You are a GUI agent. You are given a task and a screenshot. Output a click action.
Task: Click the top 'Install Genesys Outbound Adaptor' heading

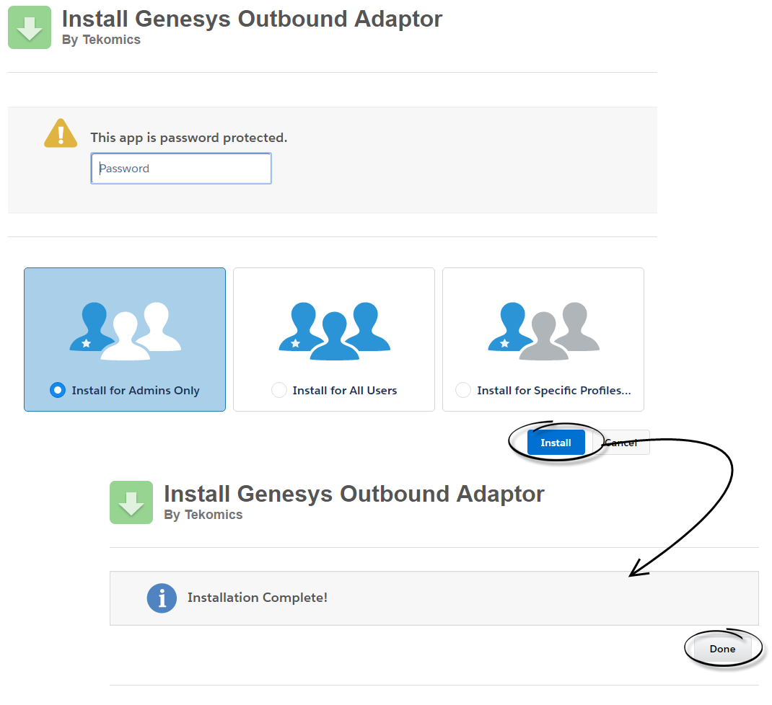click(x=252, y=19)
